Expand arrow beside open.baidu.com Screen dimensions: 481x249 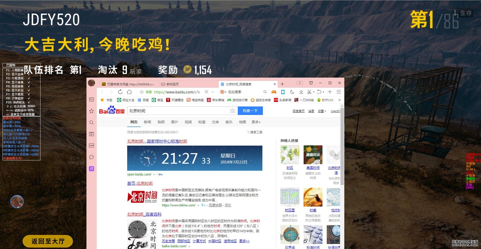[154, 175]
